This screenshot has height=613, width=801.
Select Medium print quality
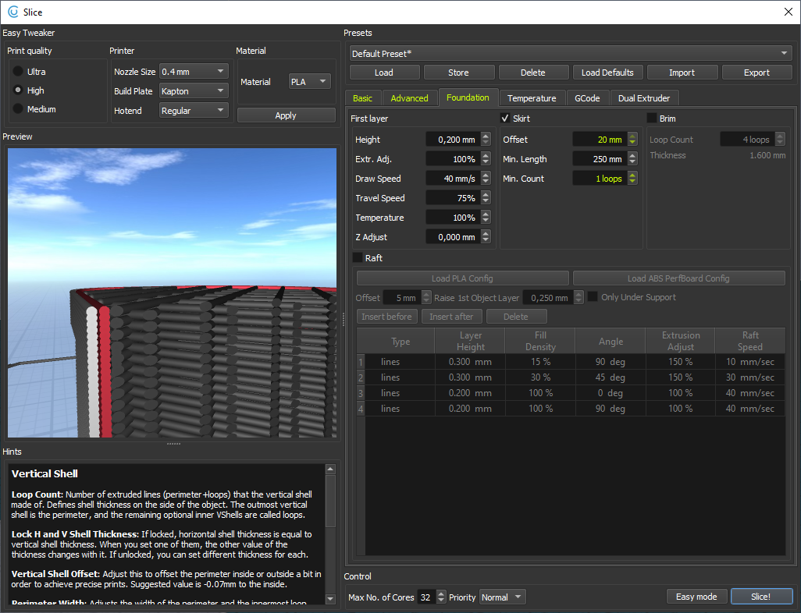tap(18, 108)
